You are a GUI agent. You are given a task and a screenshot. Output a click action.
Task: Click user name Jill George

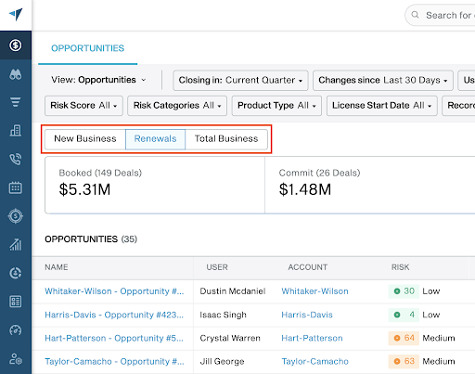[222, 361]
